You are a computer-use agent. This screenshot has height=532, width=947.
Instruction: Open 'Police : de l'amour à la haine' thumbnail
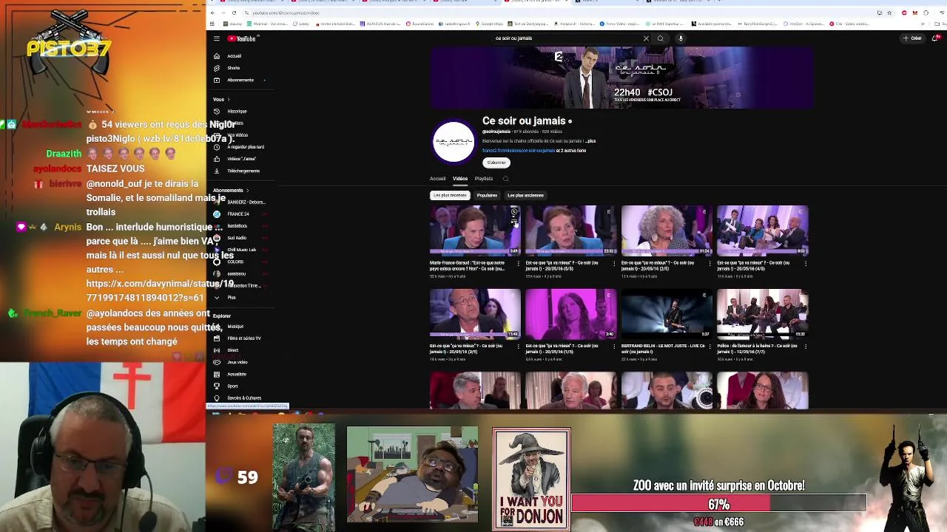[762, 313]
